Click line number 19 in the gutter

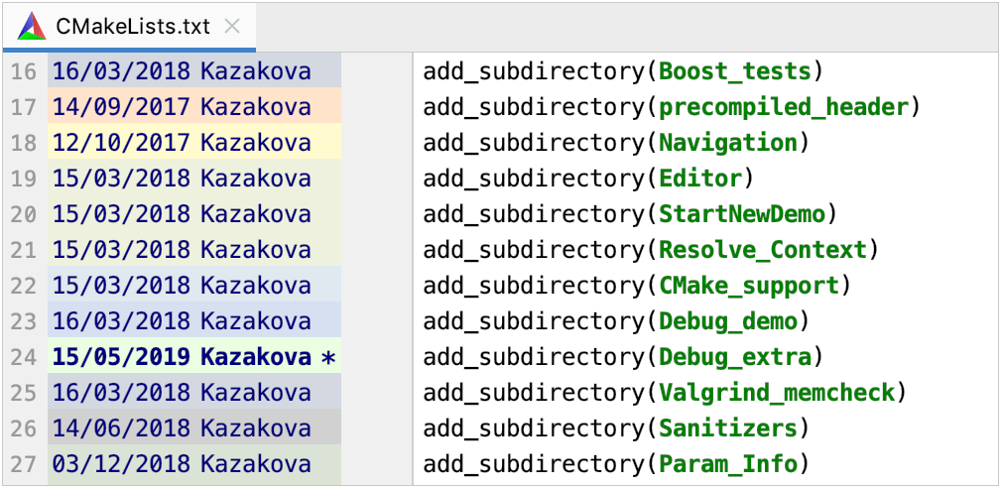pos(24,179)
